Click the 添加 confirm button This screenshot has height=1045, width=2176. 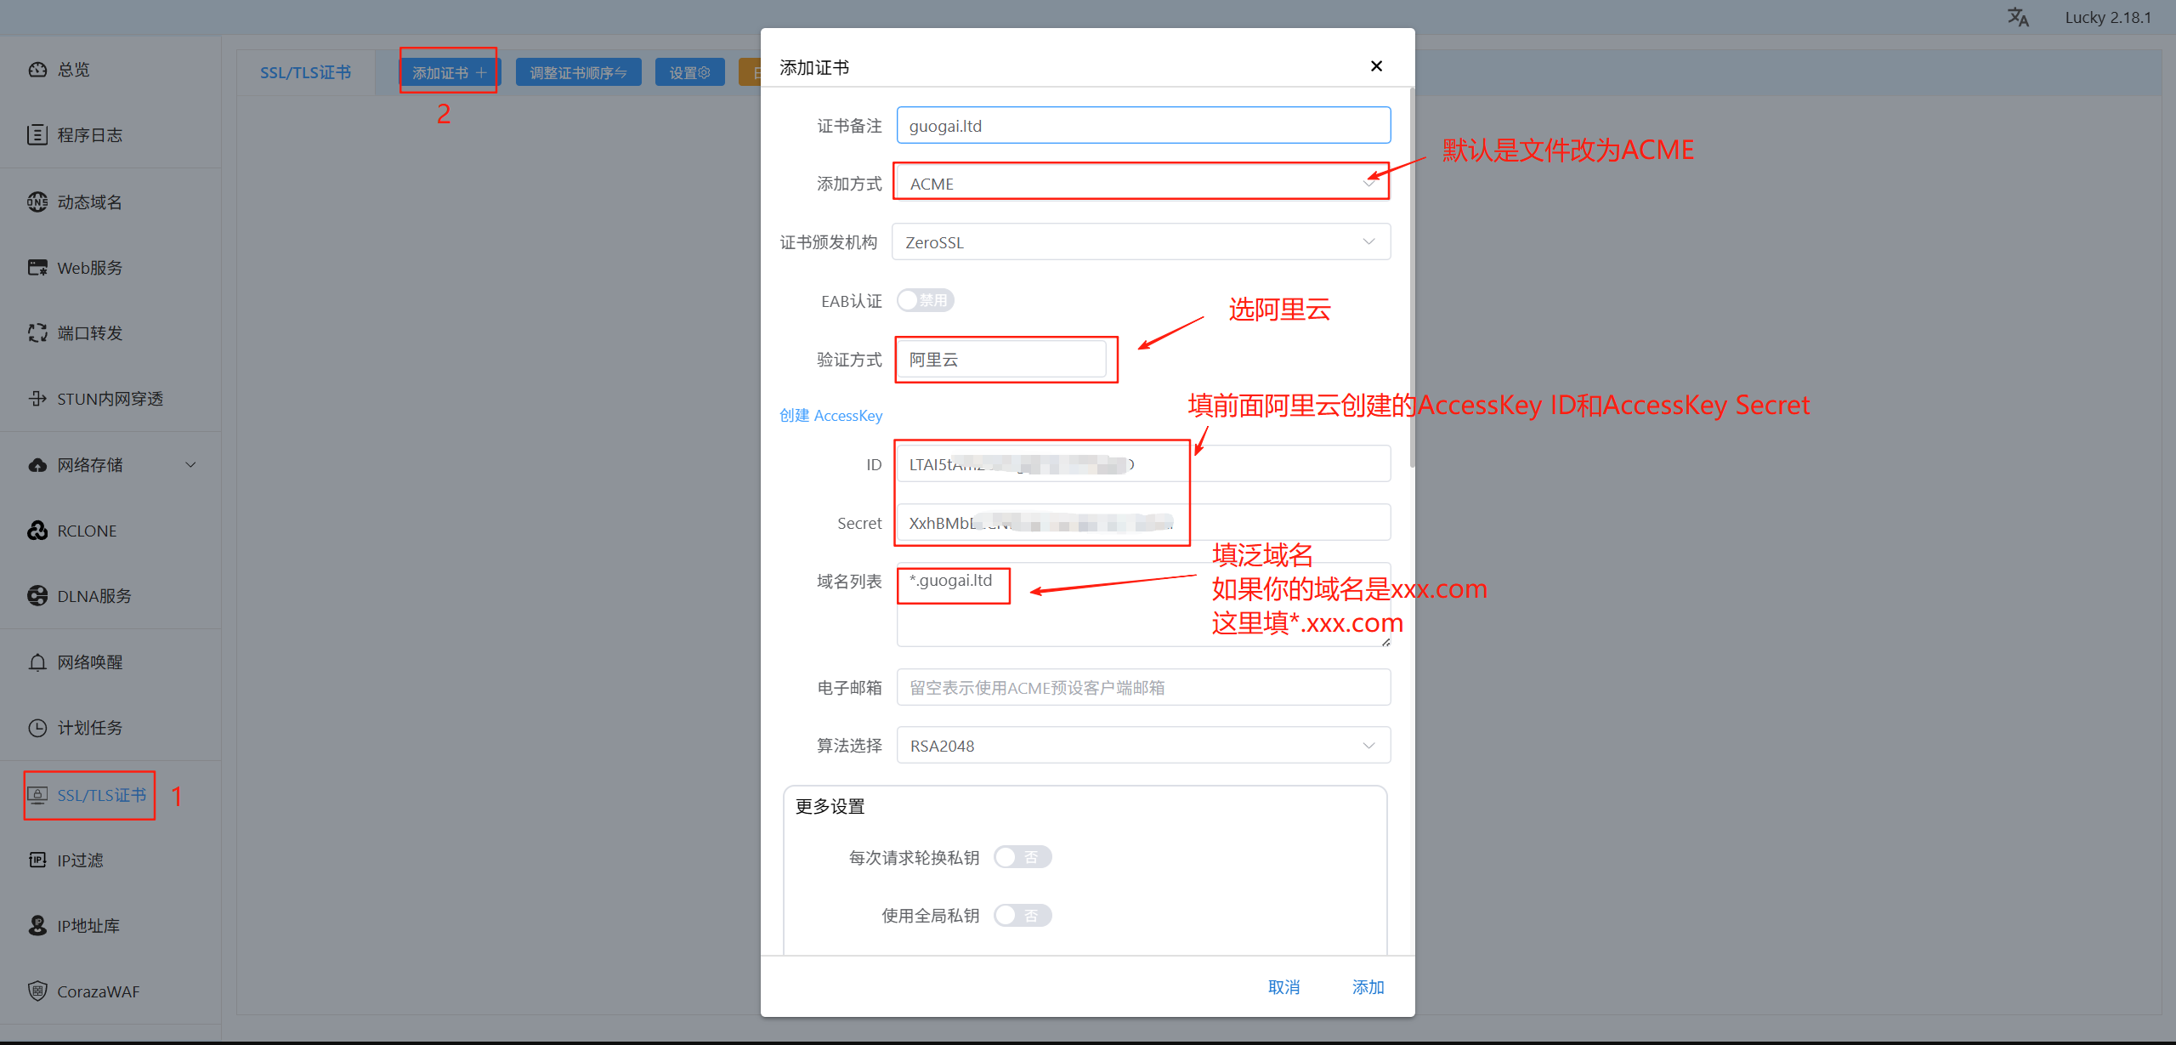1368,987
